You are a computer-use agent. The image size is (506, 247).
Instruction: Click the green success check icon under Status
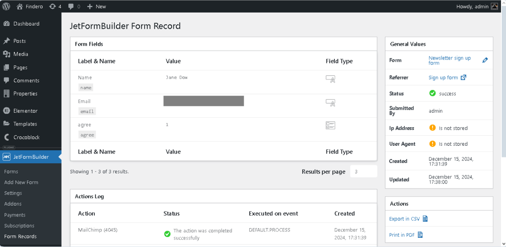click(x=431, y=93)
